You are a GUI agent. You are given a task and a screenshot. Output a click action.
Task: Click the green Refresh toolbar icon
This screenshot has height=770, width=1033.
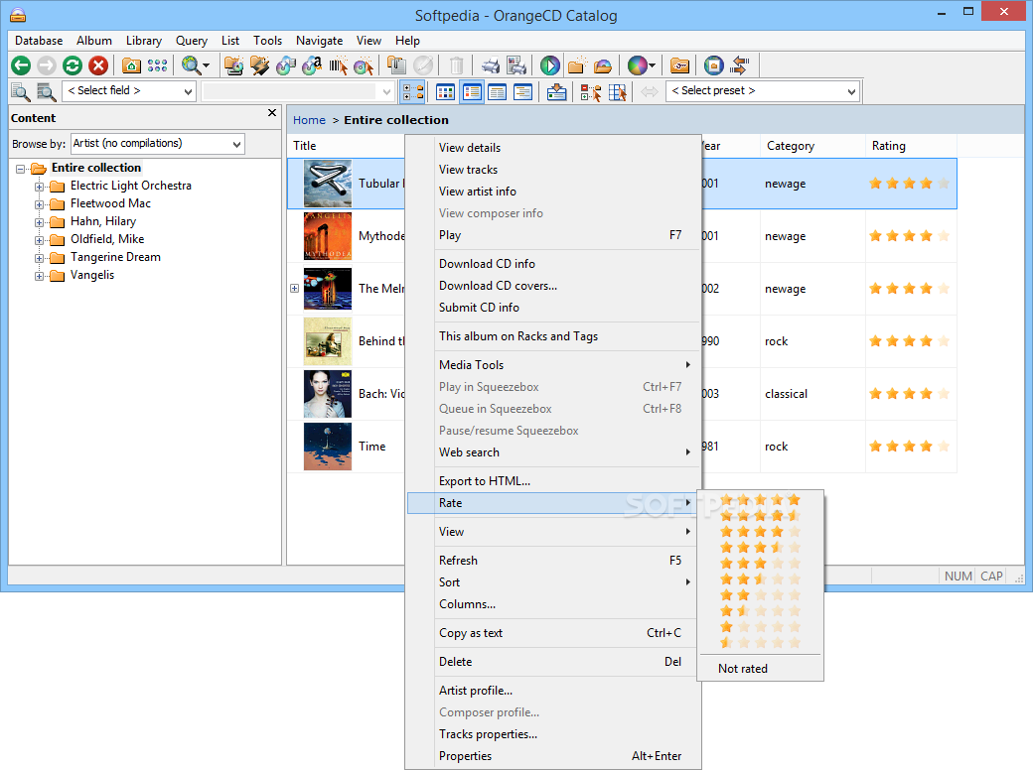pyautogui.click(x=73, y=65)
